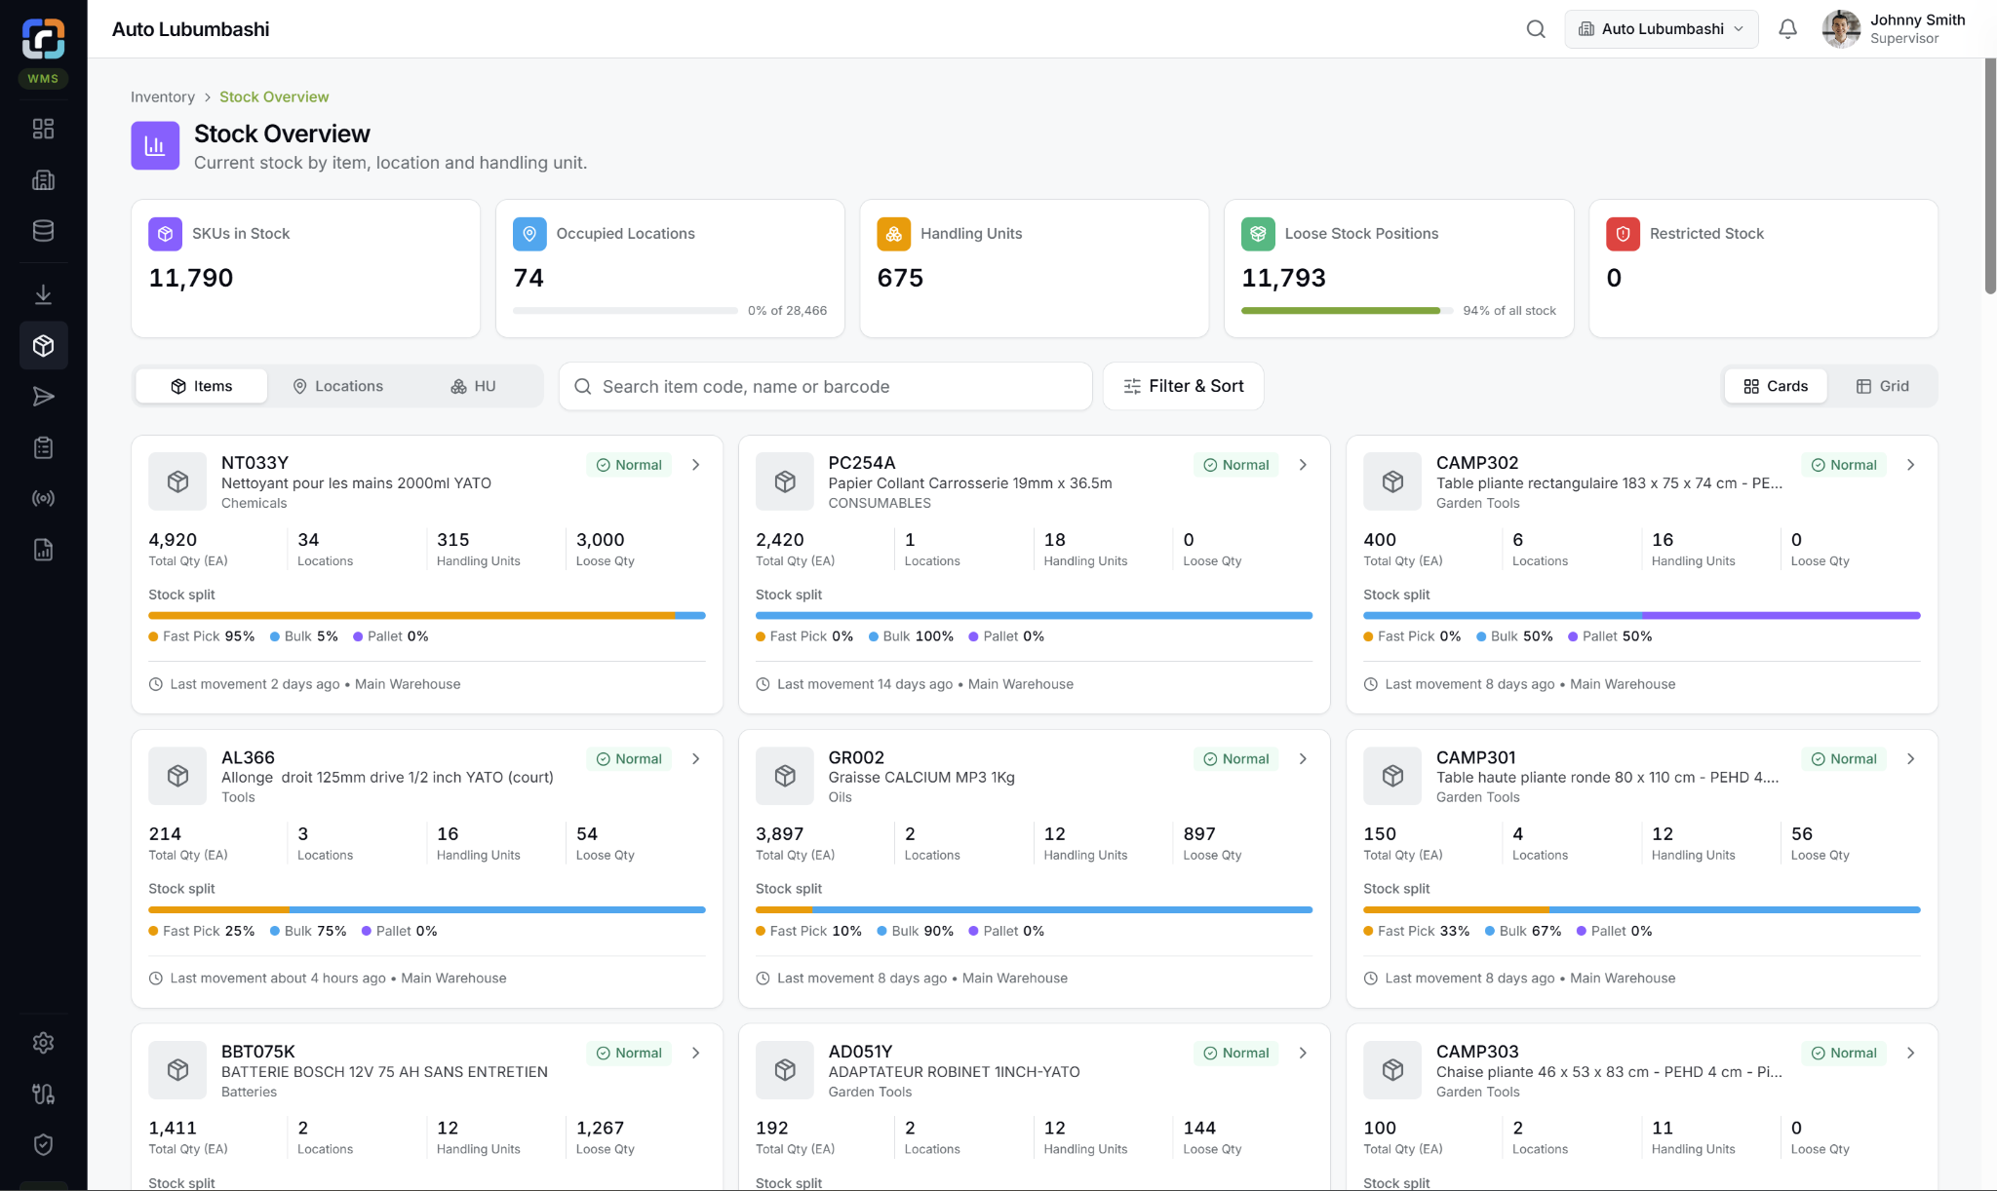This screenshot has width=1997, height=1191.
Task: Click the CAMP303 item code
Action: tap(1477, 1052)
